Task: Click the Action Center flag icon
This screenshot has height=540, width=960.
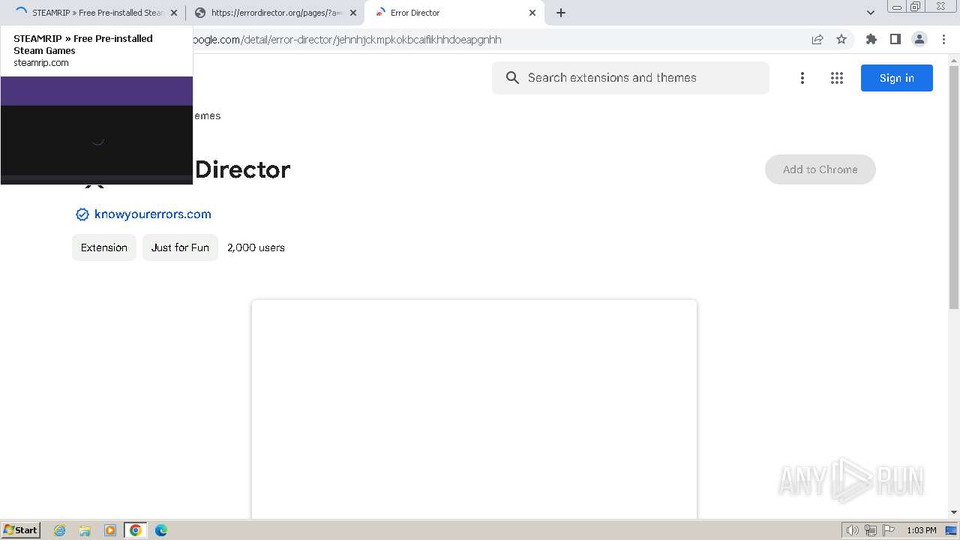Action: 889,530
